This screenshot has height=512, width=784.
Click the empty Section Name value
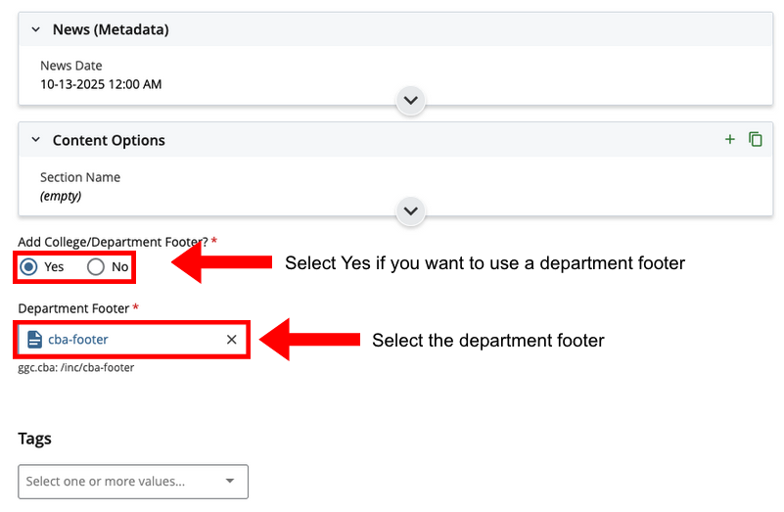click(x=61, y=196)
